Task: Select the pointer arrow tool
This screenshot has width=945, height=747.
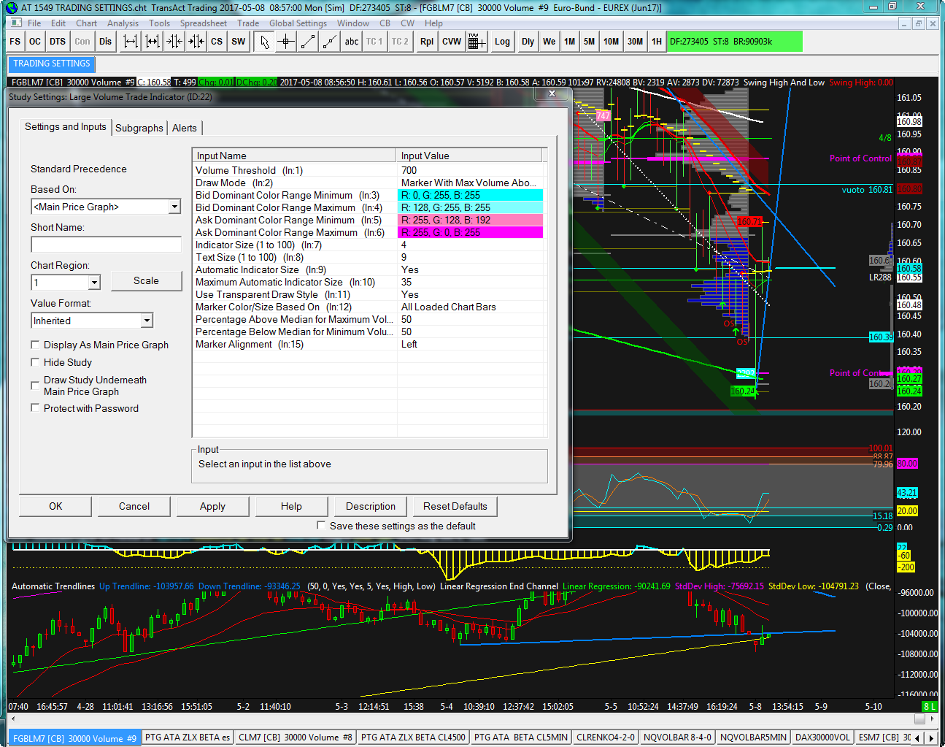Action: point(264,42)
